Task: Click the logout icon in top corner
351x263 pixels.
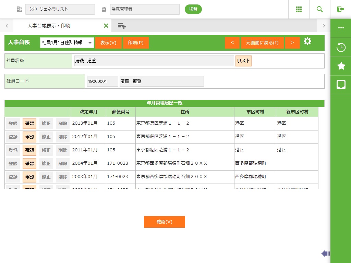Action: pyautogui.click(x=340, y=9)
